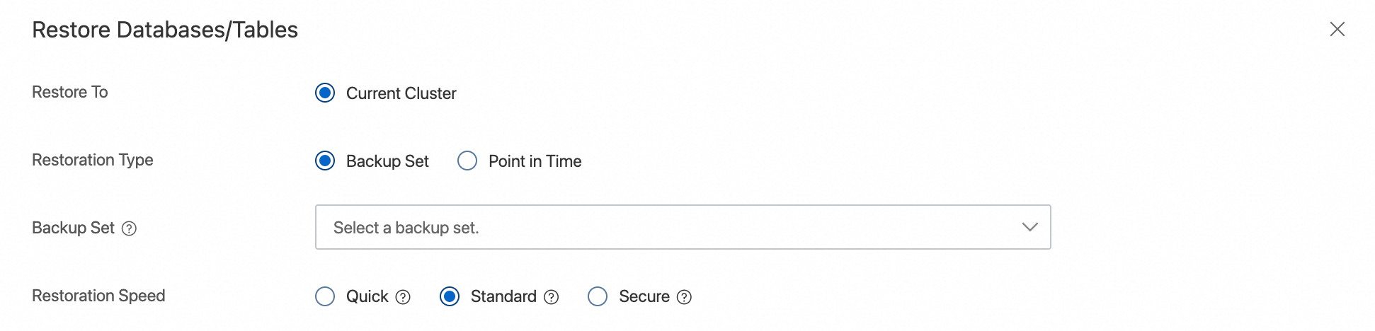Click the 'Restore To' field label

click(70, 92)
